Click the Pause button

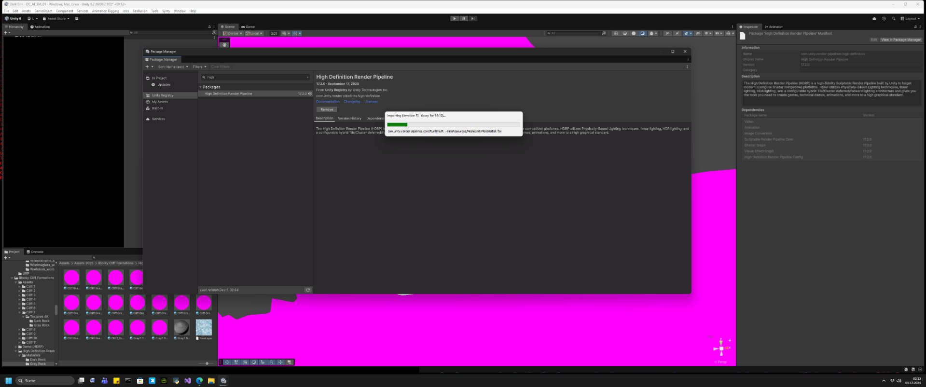pyautogui.click(x=464, y=18)
